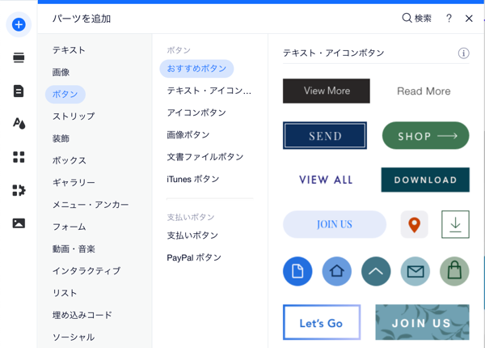
Task: Close the パーツを追加 panel
Action: click(x=469, y=19)
